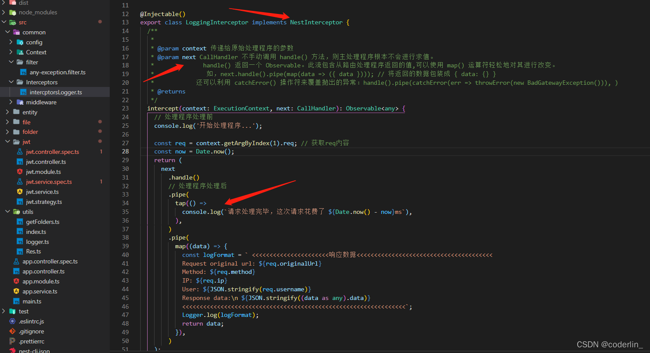Click the jwt.controller.spec.ts flask icon
The height and width of the screenshot is (353, 650).
coord(20,152)
